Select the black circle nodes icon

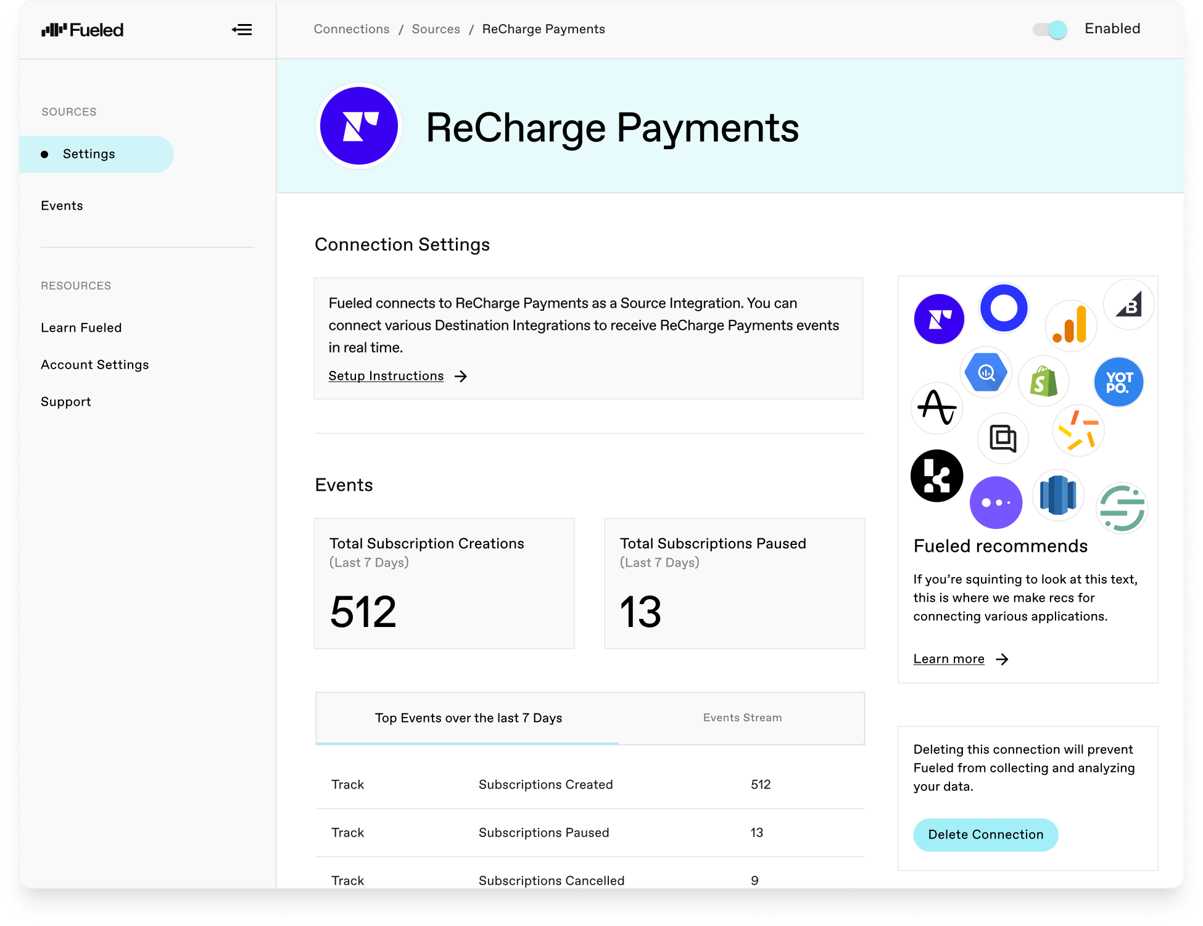[x=936, y=476]
